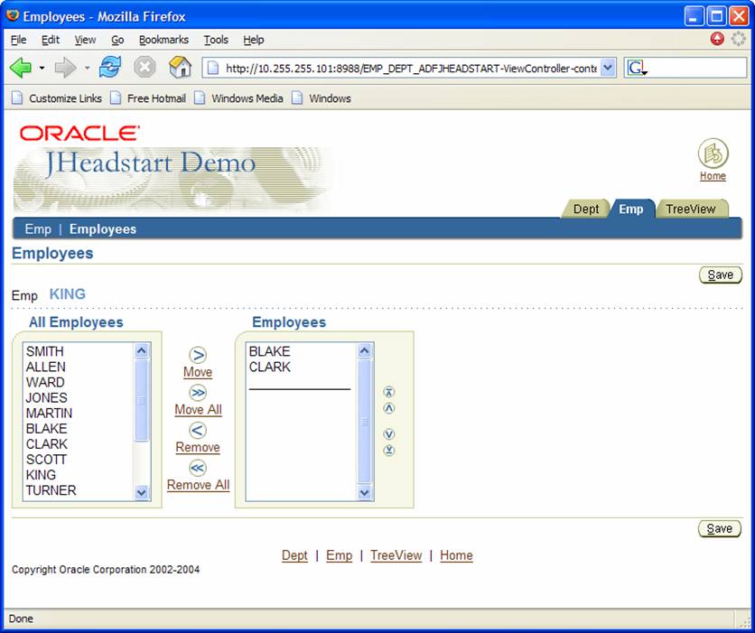Open the back button history dropdown arrow
The width and height of the screenshot is (755, 633).
(42, 69)
